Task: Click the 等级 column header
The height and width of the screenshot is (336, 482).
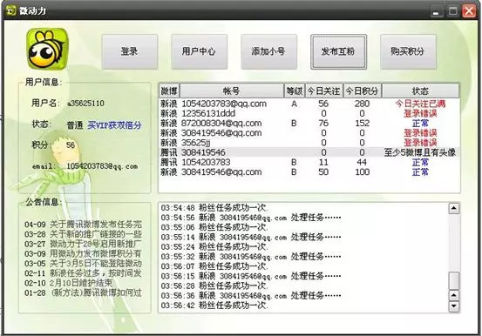Action: (x=295, y=91)
